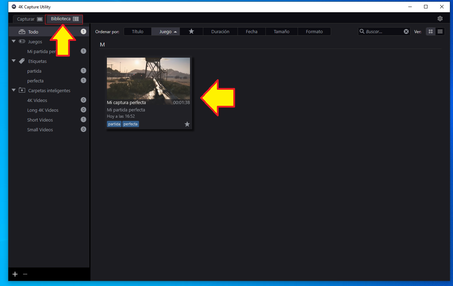Sort by Título
The image size is (453, 286).
pos(138,31)
